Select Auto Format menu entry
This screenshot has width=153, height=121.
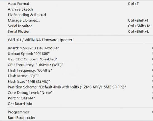pyautogui.click(x=80, y=4)
